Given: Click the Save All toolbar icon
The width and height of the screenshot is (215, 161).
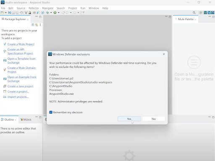Looking at the screenshot, I should pyautogui.click(x=17, y=13).
